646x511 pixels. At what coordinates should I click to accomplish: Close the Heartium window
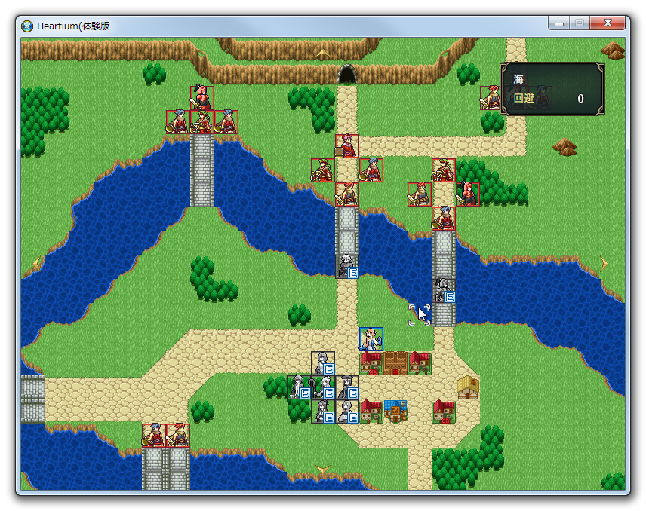(608, 23)
